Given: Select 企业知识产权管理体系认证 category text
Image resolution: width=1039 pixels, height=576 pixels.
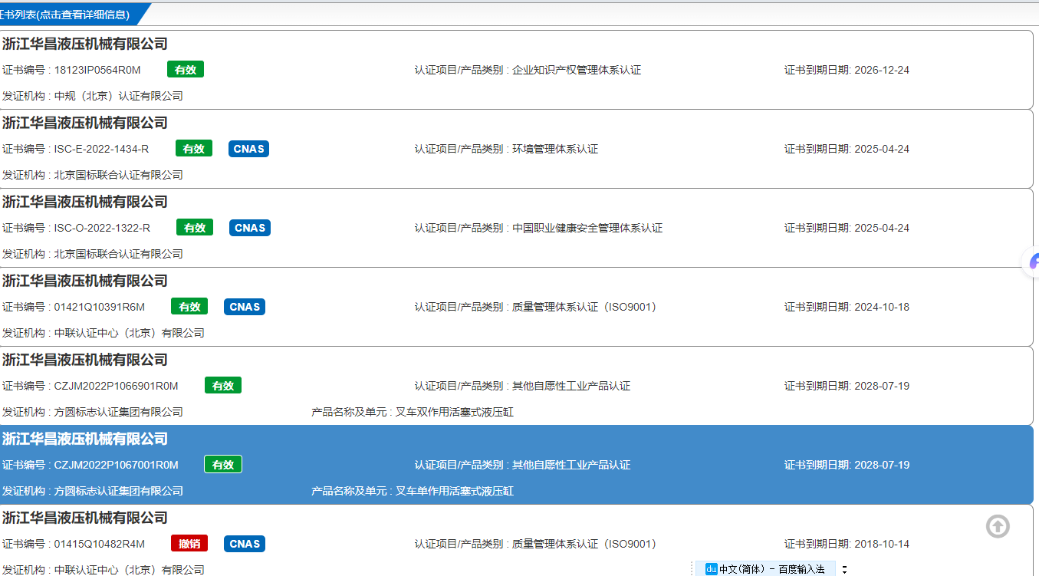Looking at the screenshot, I should [577, 70].
